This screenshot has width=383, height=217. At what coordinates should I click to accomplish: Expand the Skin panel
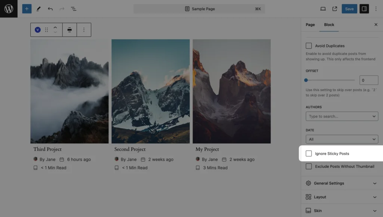[x=342, y=210]
